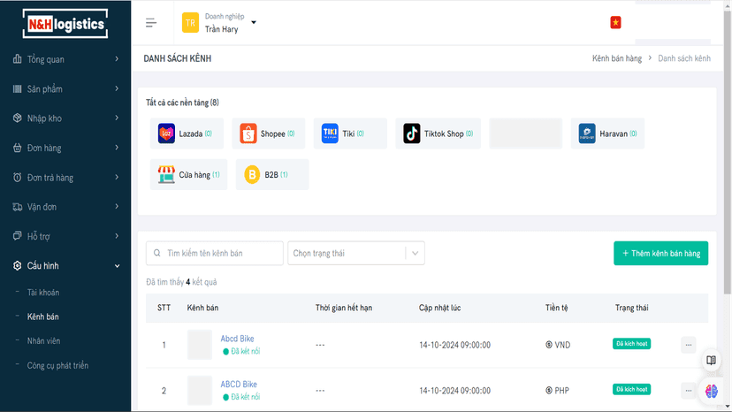Viewport: 732px width, 412px height.
Task: Click the N&H logistics logo
Action: click(65, 23)
